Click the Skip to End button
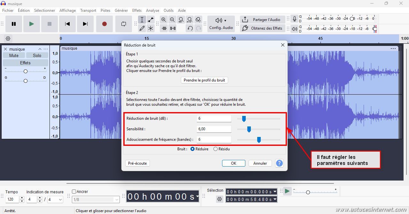 (x=85, y=24)
